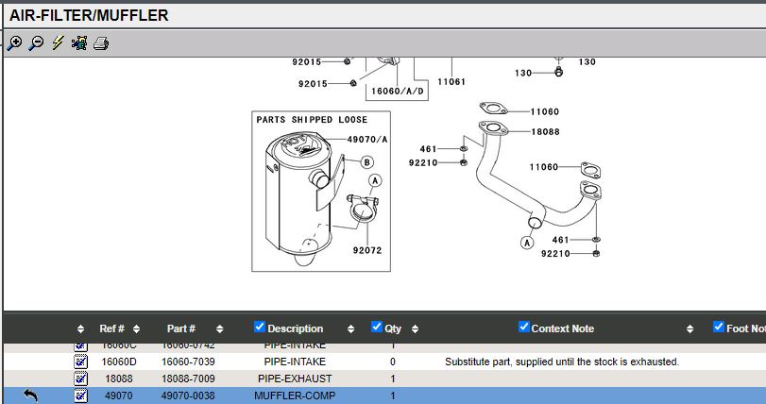Click the 49070/A callout in the diagram

(x=367, y=140)
